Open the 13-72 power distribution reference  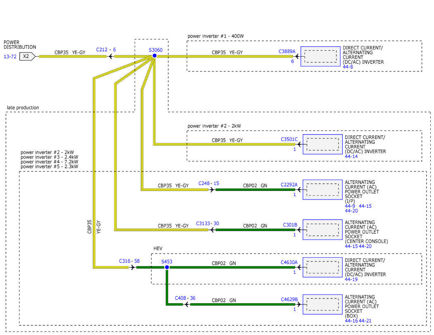[x=10, y=57]
